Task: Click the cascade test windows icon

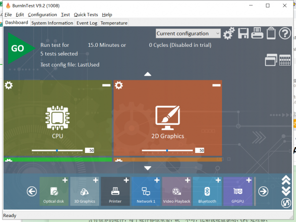Action: coord(271,60)
